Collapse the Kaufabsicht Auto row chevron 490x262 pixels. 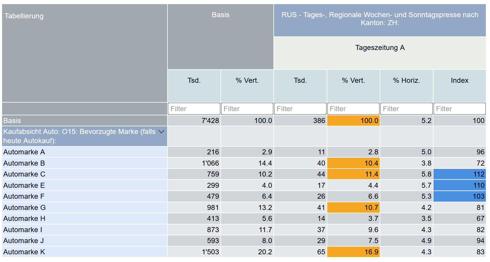[x=161, y=132]
